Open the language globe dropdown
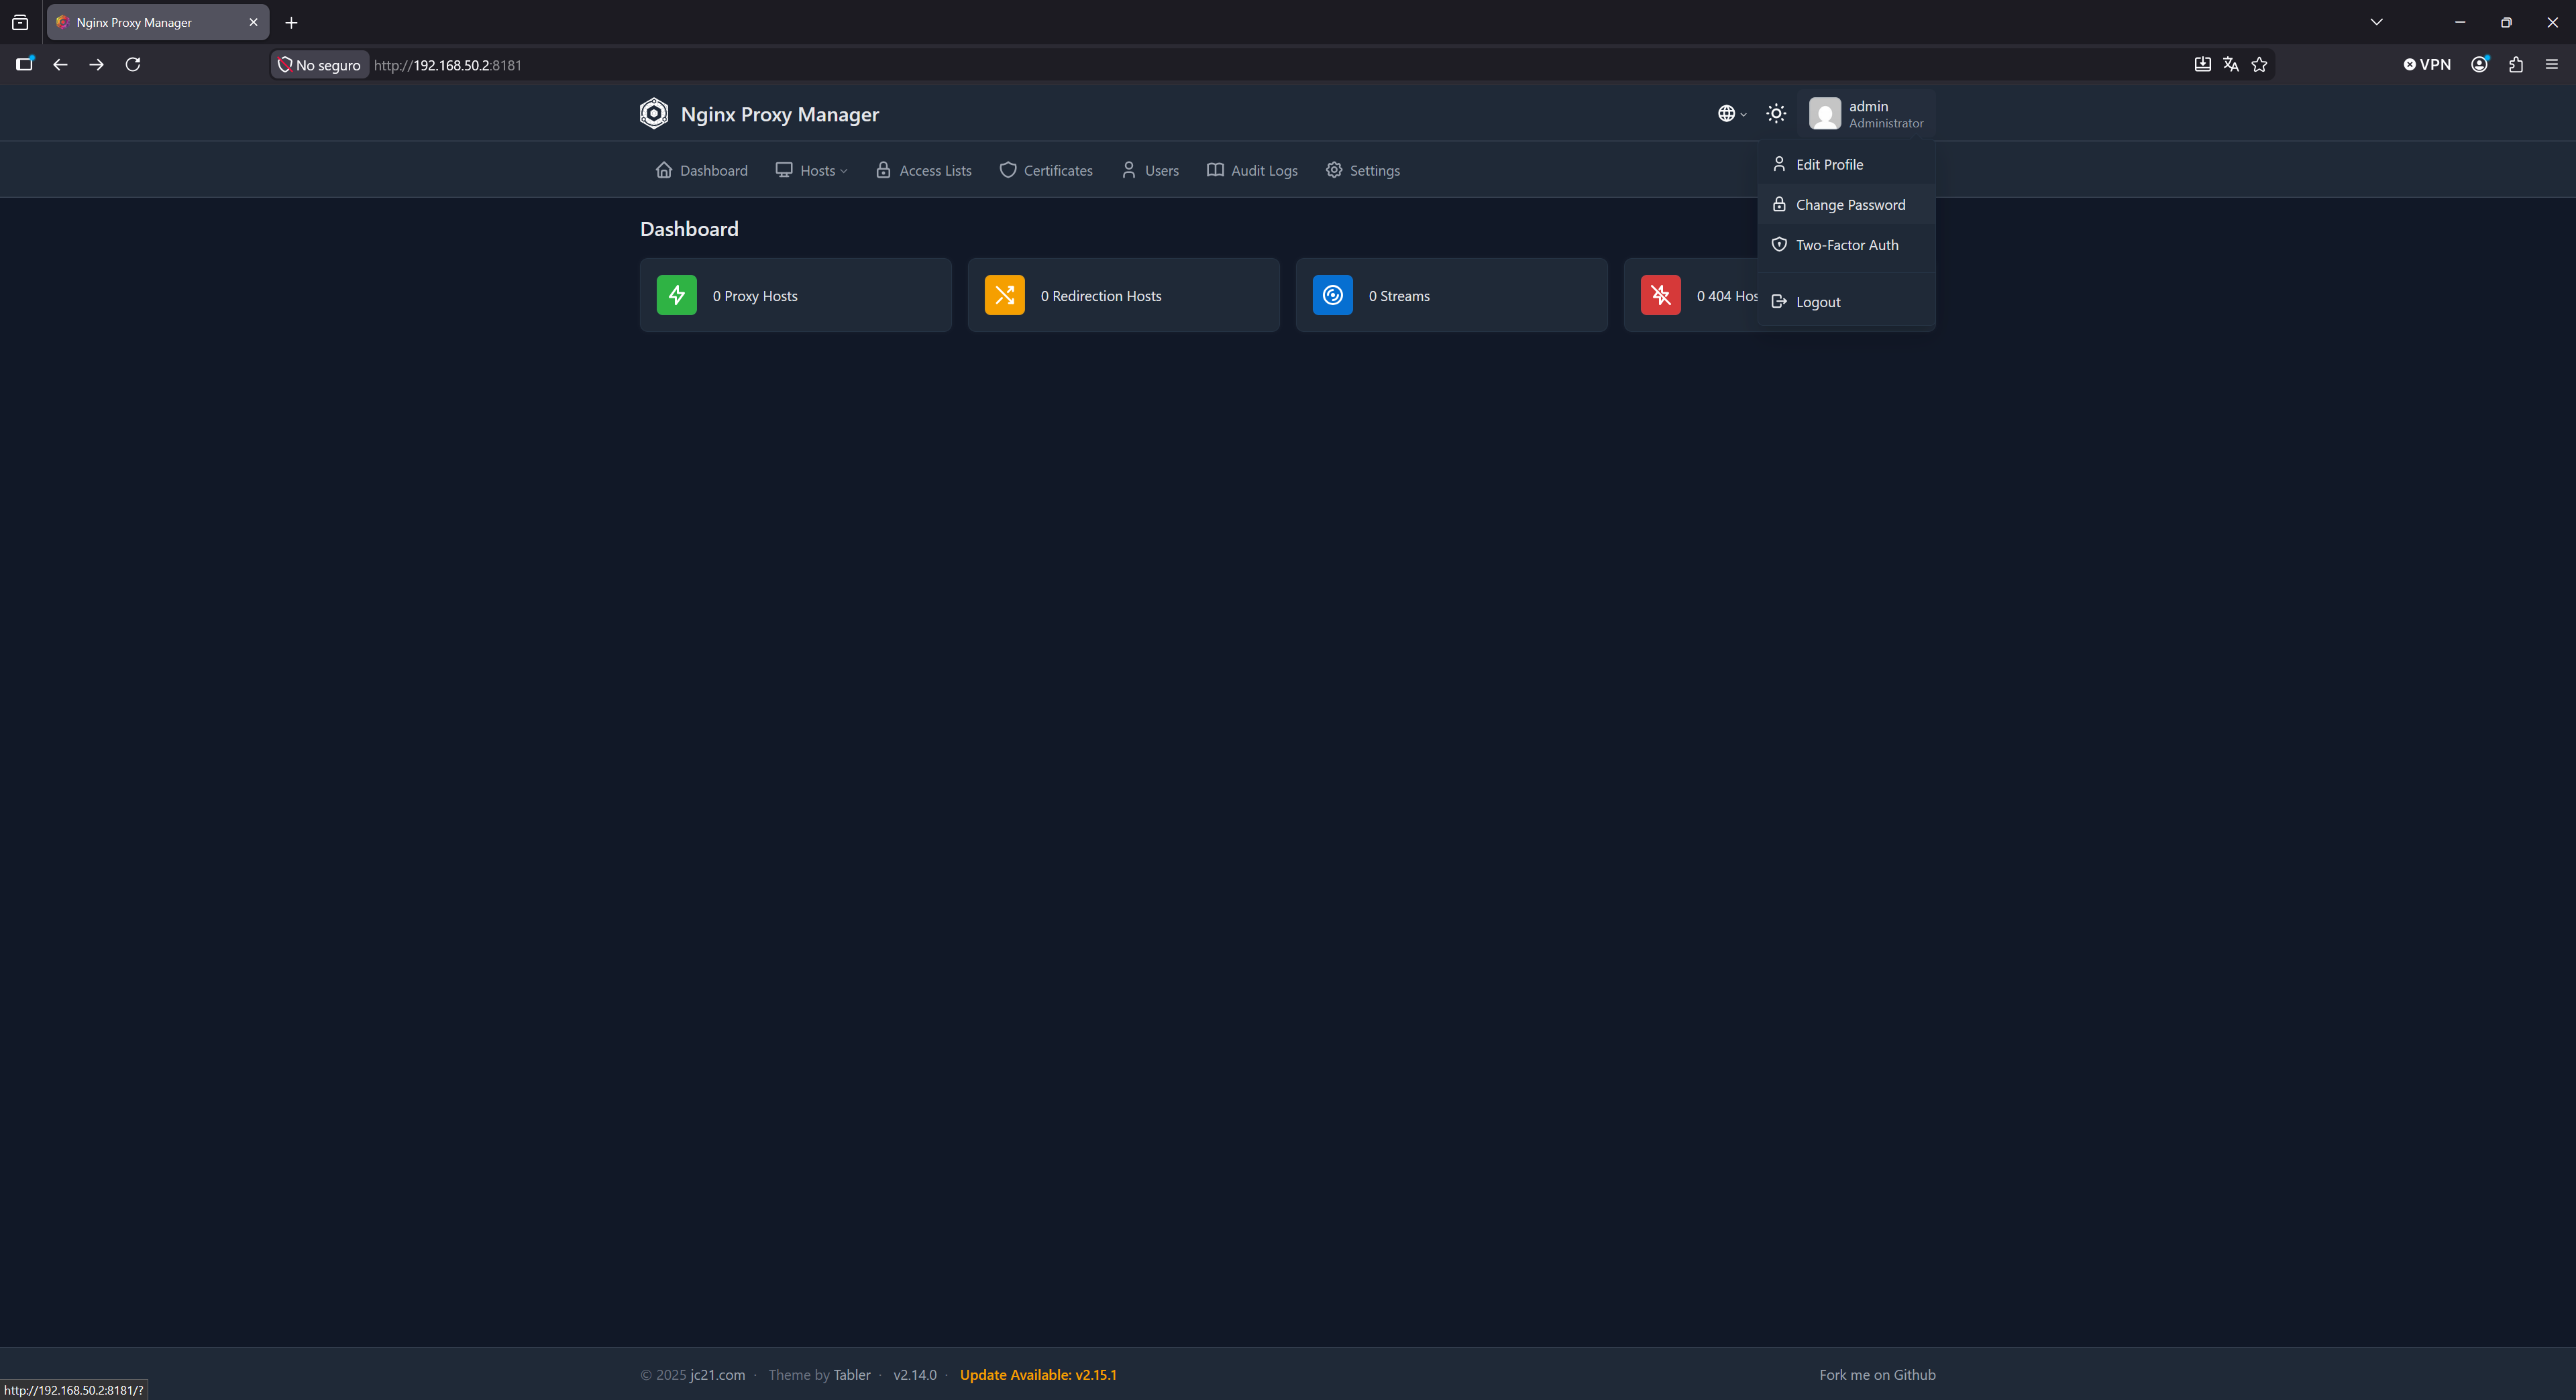Image resolution: width=2576 pixels, height=1400 pixels. pos(1732,114)
